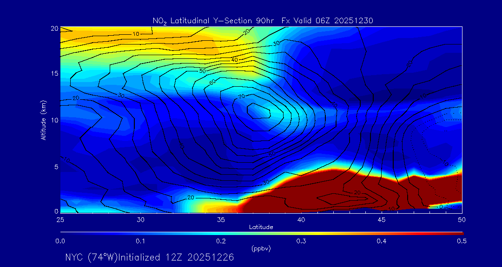Select the '(ppbv)' units label under the colorbar
Screen dimensions: 502x267
tap(261, 249)
